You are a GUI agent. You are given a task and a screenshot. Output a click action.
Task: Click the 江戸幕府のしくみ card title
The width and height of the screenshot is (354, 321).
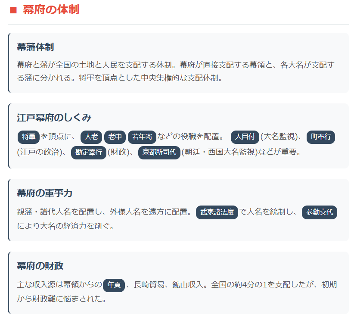click(x=54, y=118)
